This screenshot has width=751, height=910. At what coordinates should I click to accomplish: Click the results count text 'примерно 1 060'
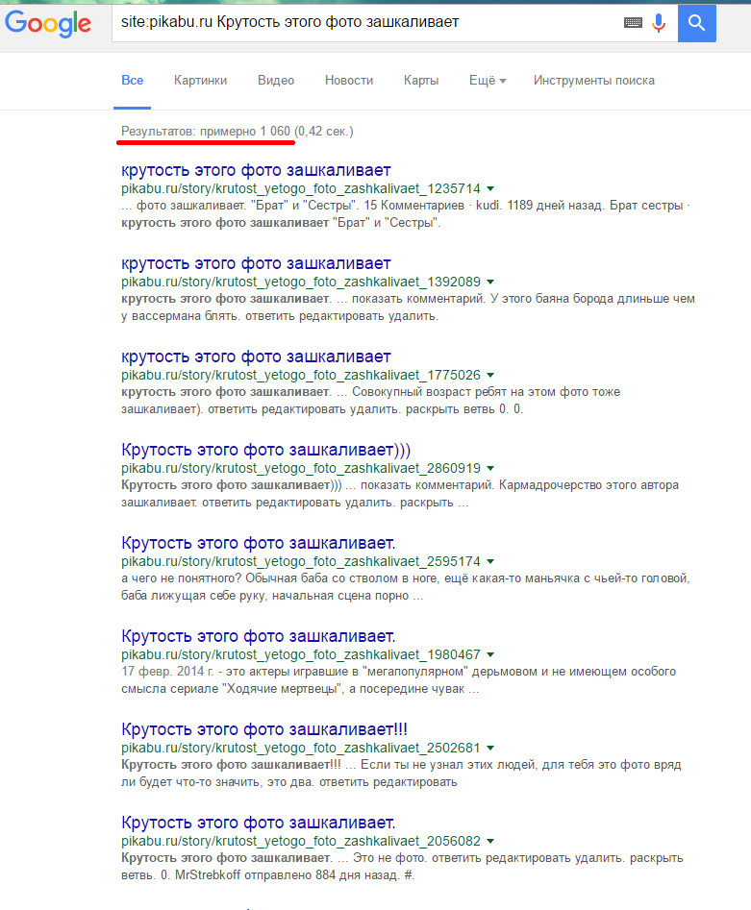[x=245, y=131]
